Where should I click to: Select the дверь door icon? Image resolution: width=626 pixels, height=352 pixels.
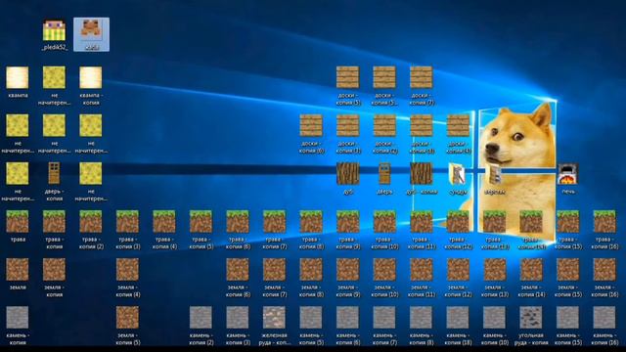(x=384, y=173)
